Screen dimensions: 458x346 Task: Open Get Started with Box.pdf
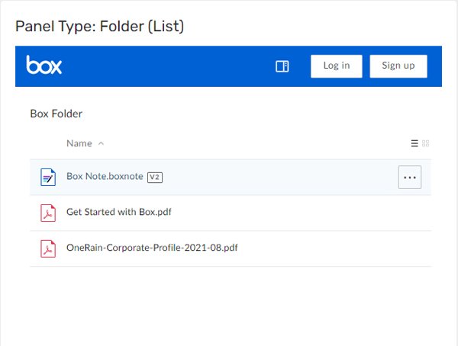tap(118, 213)
